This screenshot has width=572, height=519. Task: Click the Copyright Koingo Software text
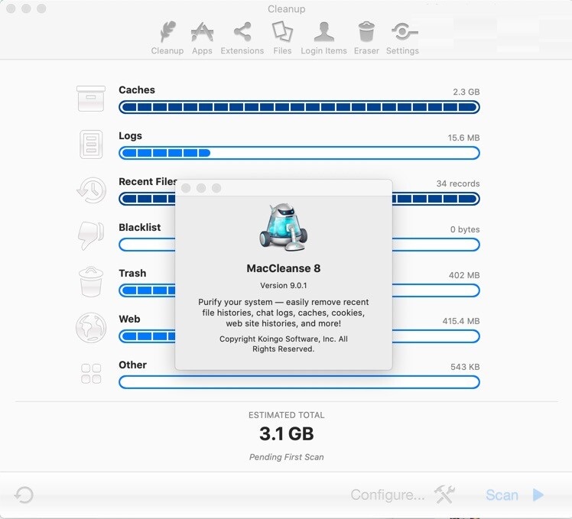click(x=284, y=344)
